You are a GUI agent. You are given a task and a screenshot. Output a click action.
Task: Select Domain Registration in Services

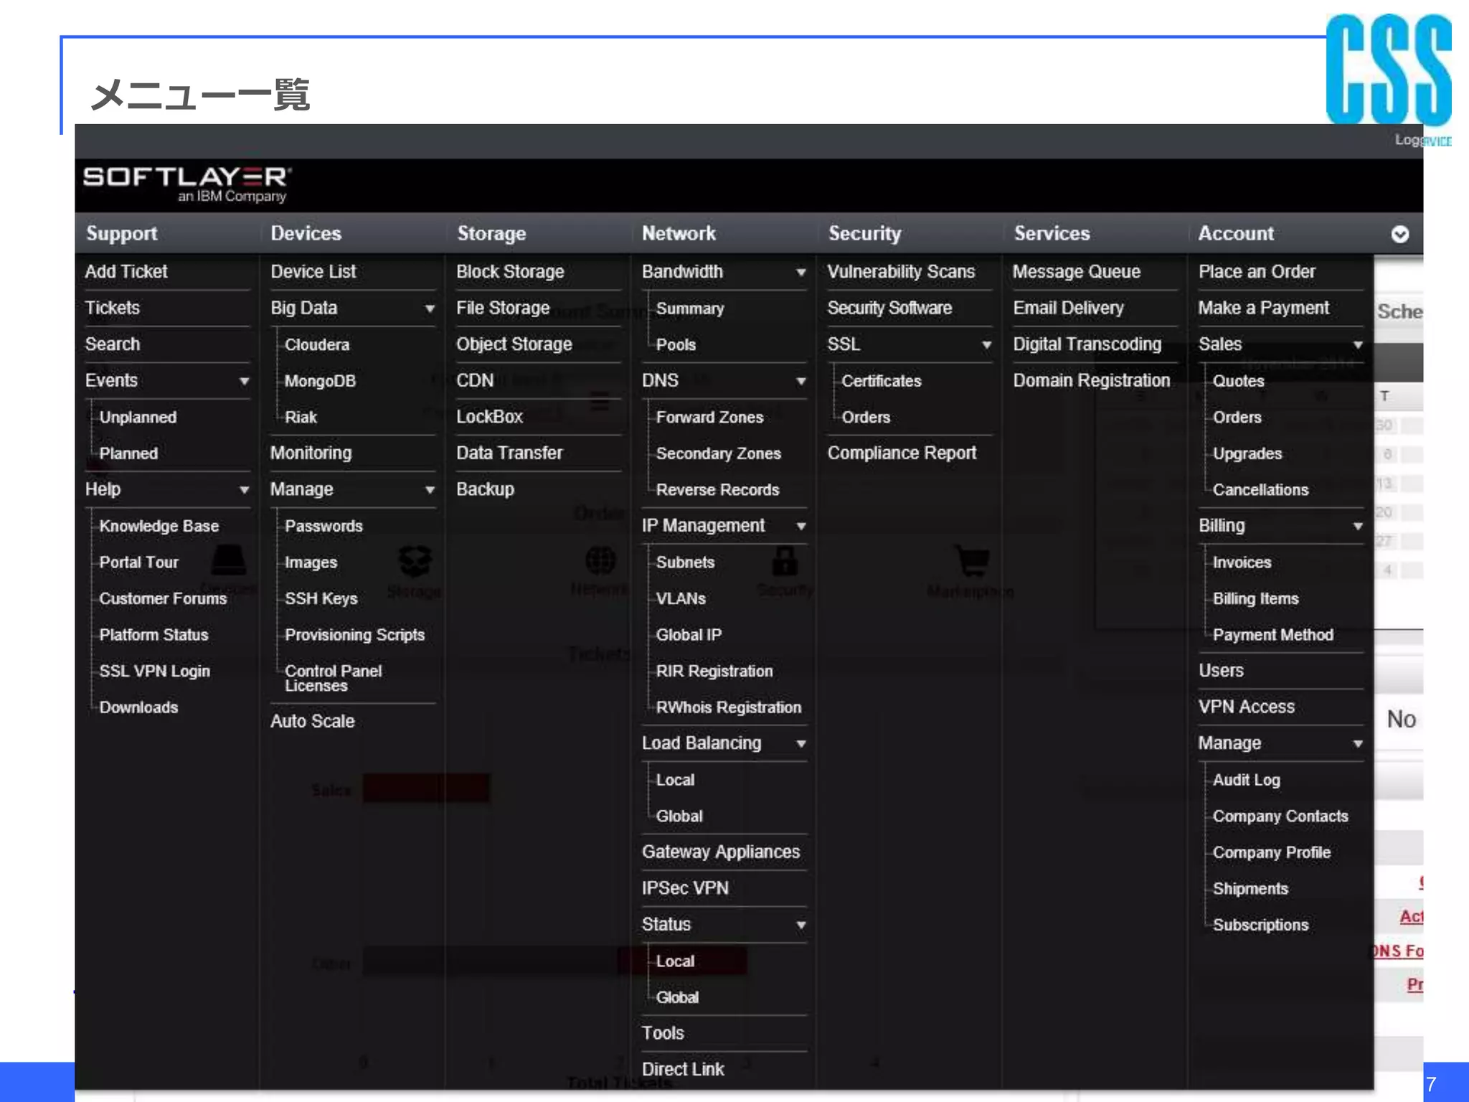click(x=1091, y=380)
